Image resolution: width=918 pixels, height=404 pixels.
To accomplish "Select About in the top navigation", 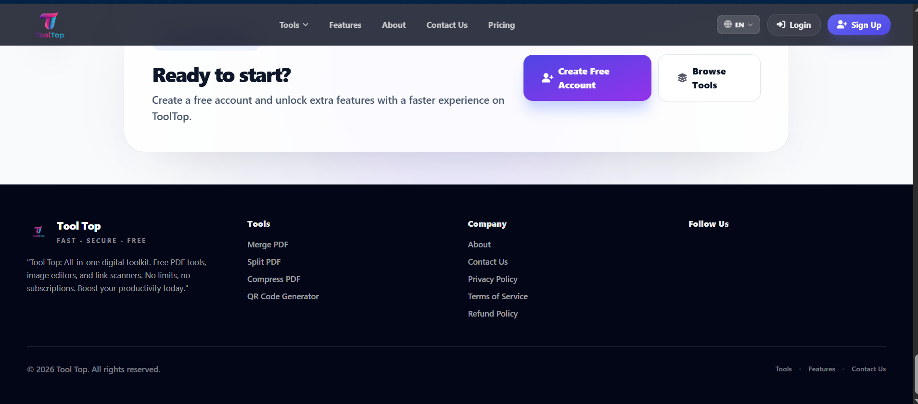I will (394, 25).
